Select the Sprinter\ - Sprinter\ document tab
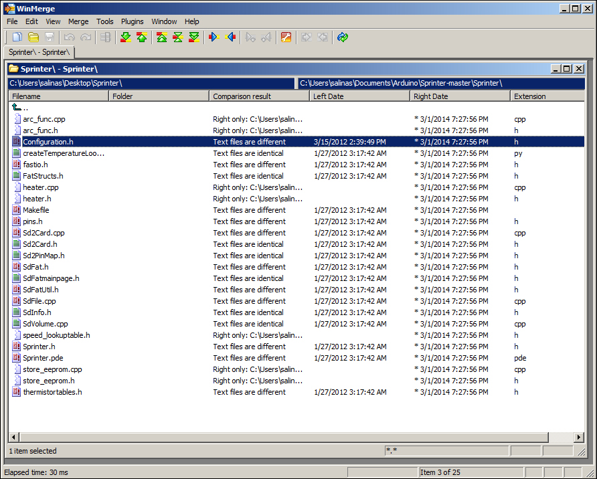This screenshot has height=479, width=597. pyautogui.click(x=39, y=52)
